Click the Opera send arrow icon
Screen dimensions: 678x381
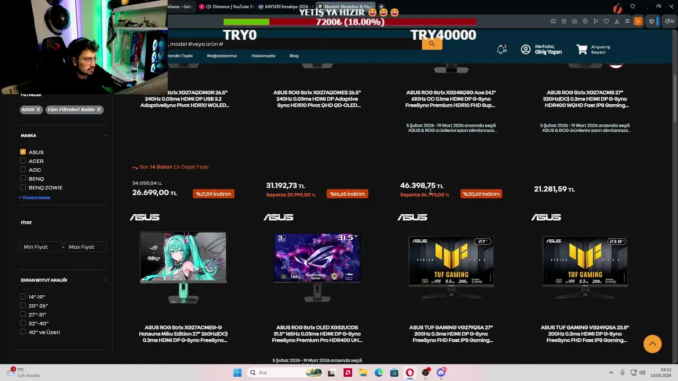pyautogui.click(x=596, y=21)
